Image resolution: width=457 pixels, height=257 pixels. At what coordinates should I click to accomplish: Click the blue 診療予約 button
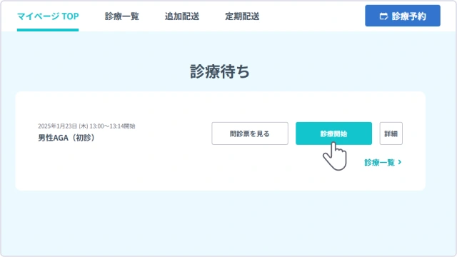coord(403,16)
